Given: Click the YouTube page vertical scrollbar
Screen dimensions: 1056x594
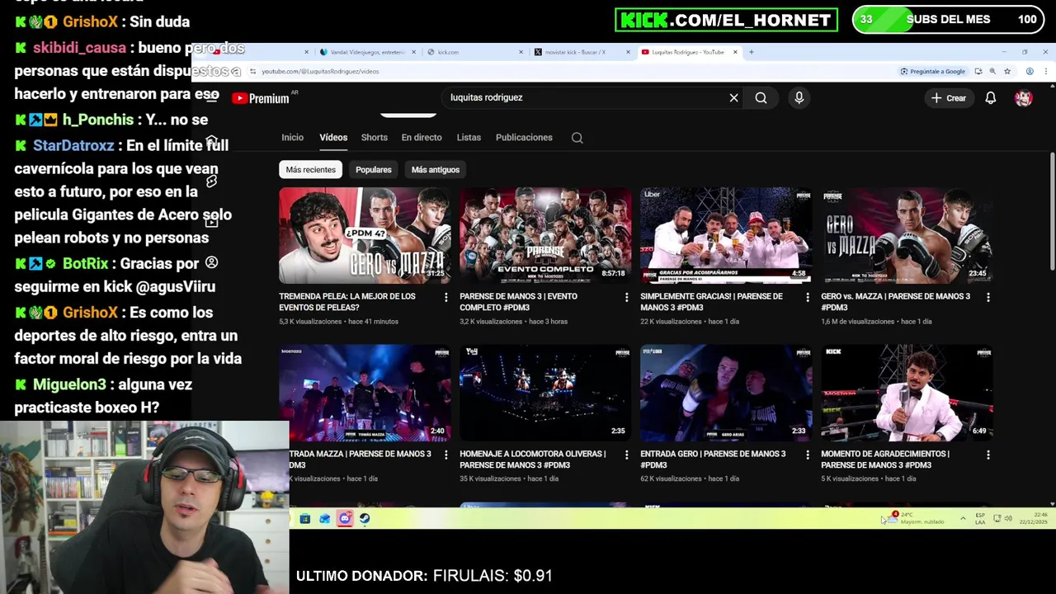Looking at the screenshot, I should 1052,210.
